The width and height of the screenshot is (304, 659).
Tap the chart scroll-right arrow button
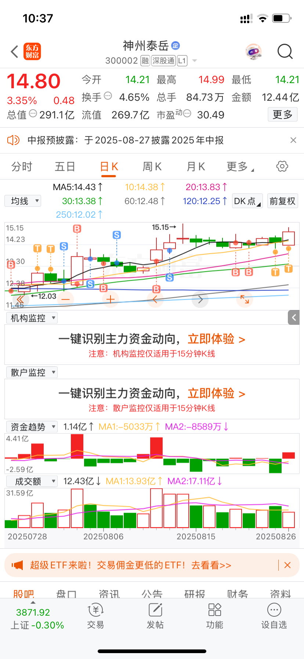click(200, 299)
